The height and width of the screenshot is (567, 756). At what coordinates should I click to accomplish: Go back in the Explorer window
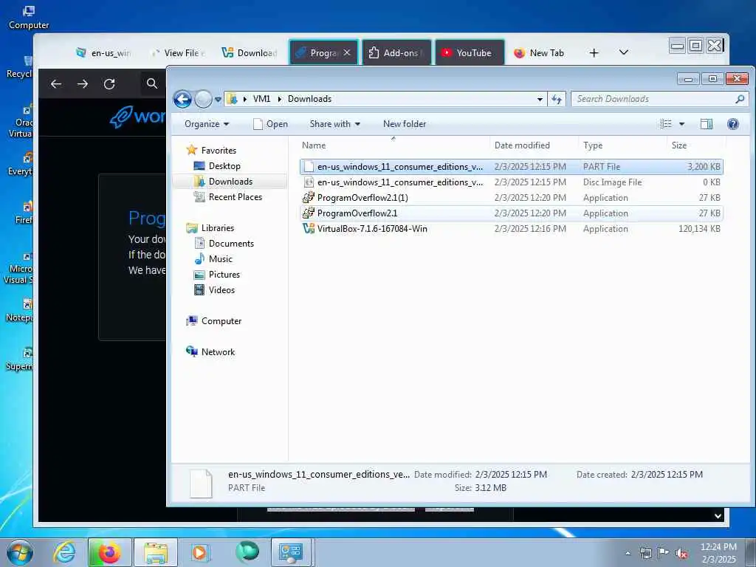pyautogui.click(x=183, y=100)
